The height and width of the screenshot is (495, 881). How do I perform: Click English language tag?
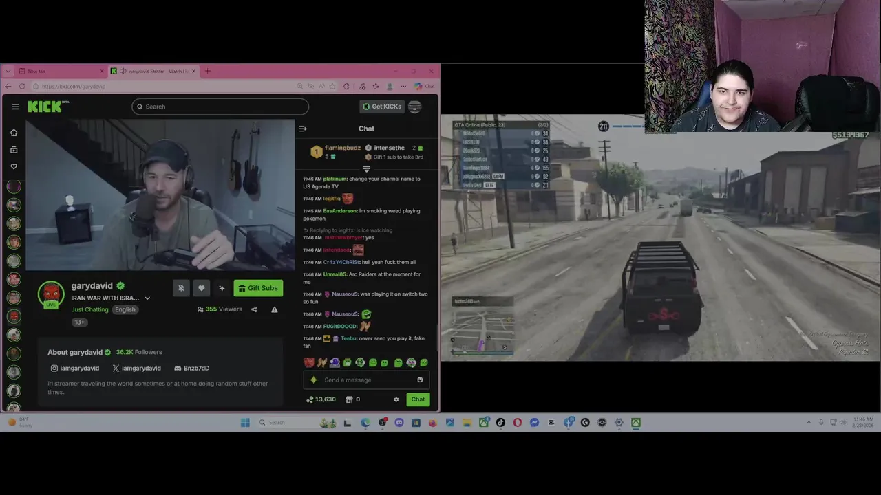point(125,309)
